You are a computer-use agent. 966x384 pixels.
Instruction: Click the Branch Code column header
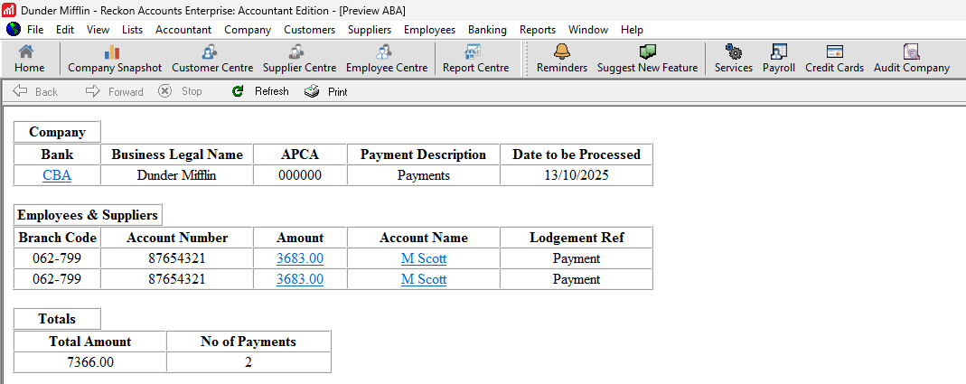(57, 238)
